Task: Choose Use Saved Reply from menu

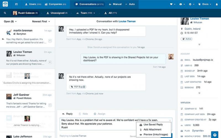Action: [153, 125]
